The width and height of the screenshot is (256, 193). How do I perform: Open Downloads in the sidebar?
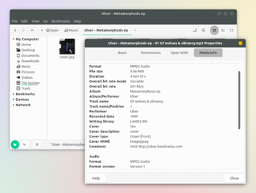[28, 61]
